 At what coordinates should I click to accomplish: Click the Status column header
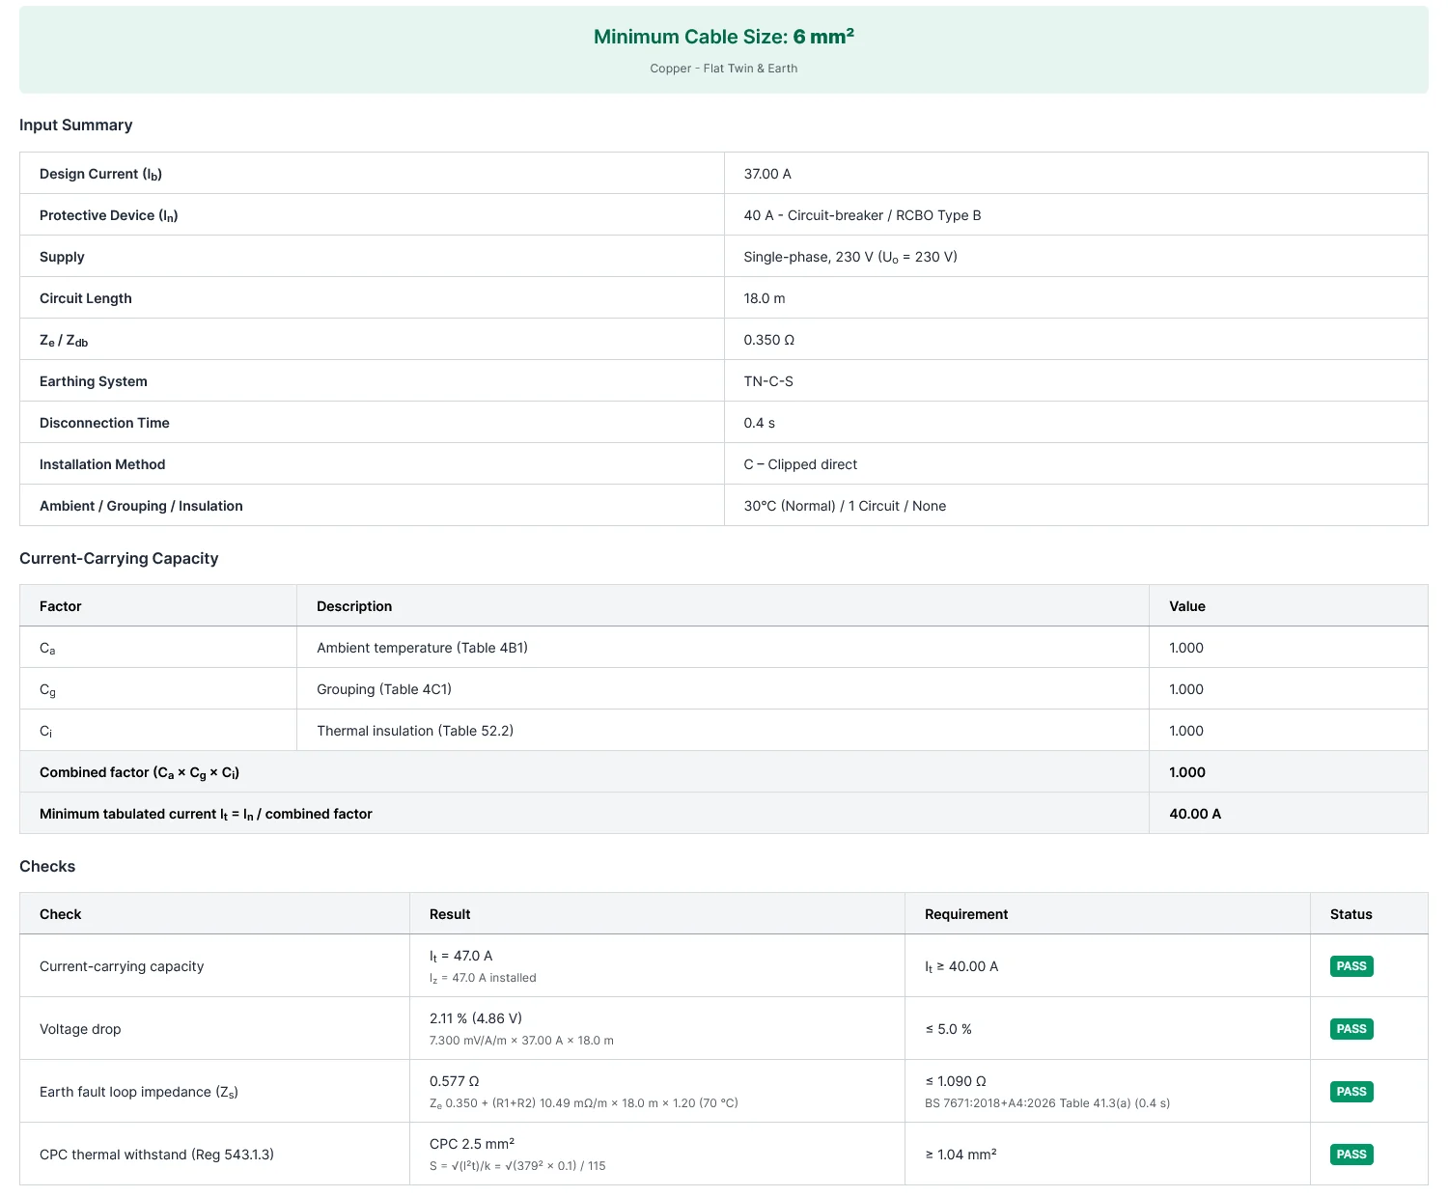click(1351, 914)
